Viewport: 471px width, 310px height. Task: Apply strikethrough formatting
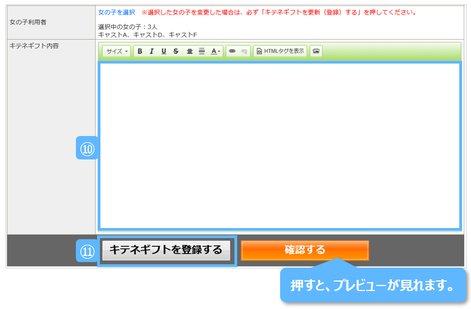click(x=176, y=51)
